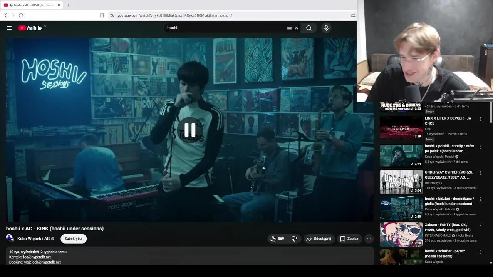Viewport: 493px width, 277px height.
Task: Click the browser back arrow
Action: (6, 15)
